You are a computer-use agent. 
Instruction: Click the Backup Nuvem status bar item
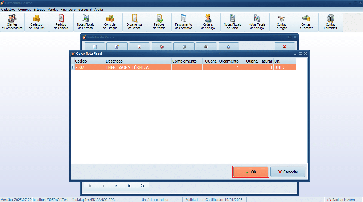click(343, 200)
